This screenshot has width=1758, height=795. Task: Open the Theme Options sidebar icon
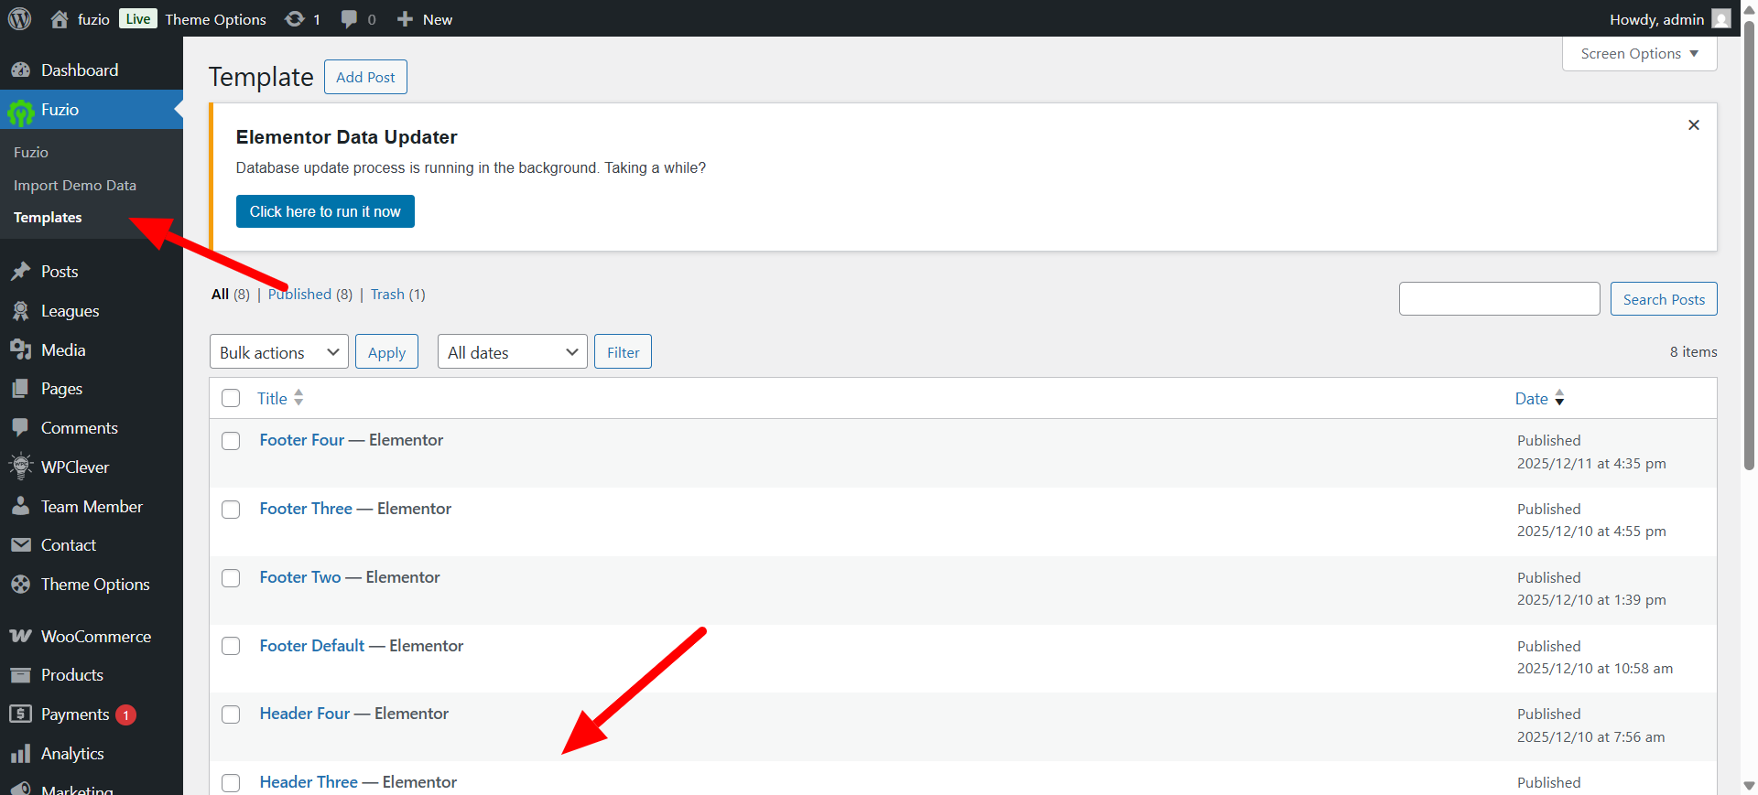[x=20, y=585]
